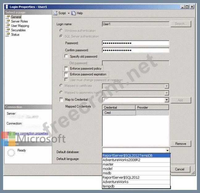Click the view connection properties icon

click(x=9, y=133)
